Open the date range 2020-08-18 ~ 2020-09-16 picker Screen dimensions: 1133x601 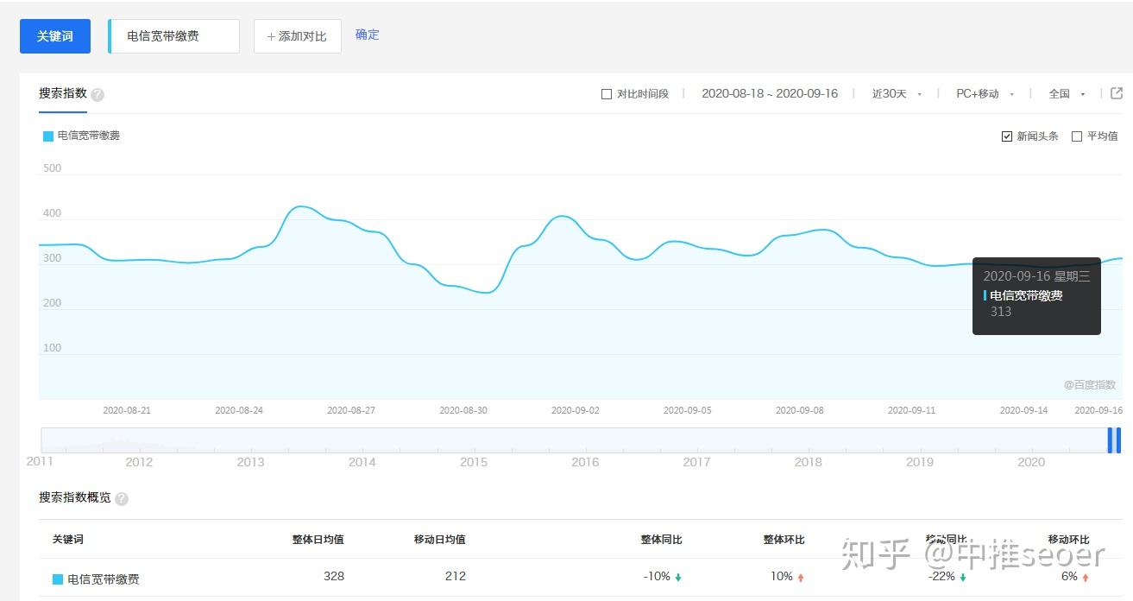pyautogui.click(x=770, y=93)
